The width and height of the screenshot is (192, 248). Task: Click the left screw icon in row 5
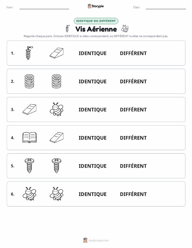click(x=29, y=166)
